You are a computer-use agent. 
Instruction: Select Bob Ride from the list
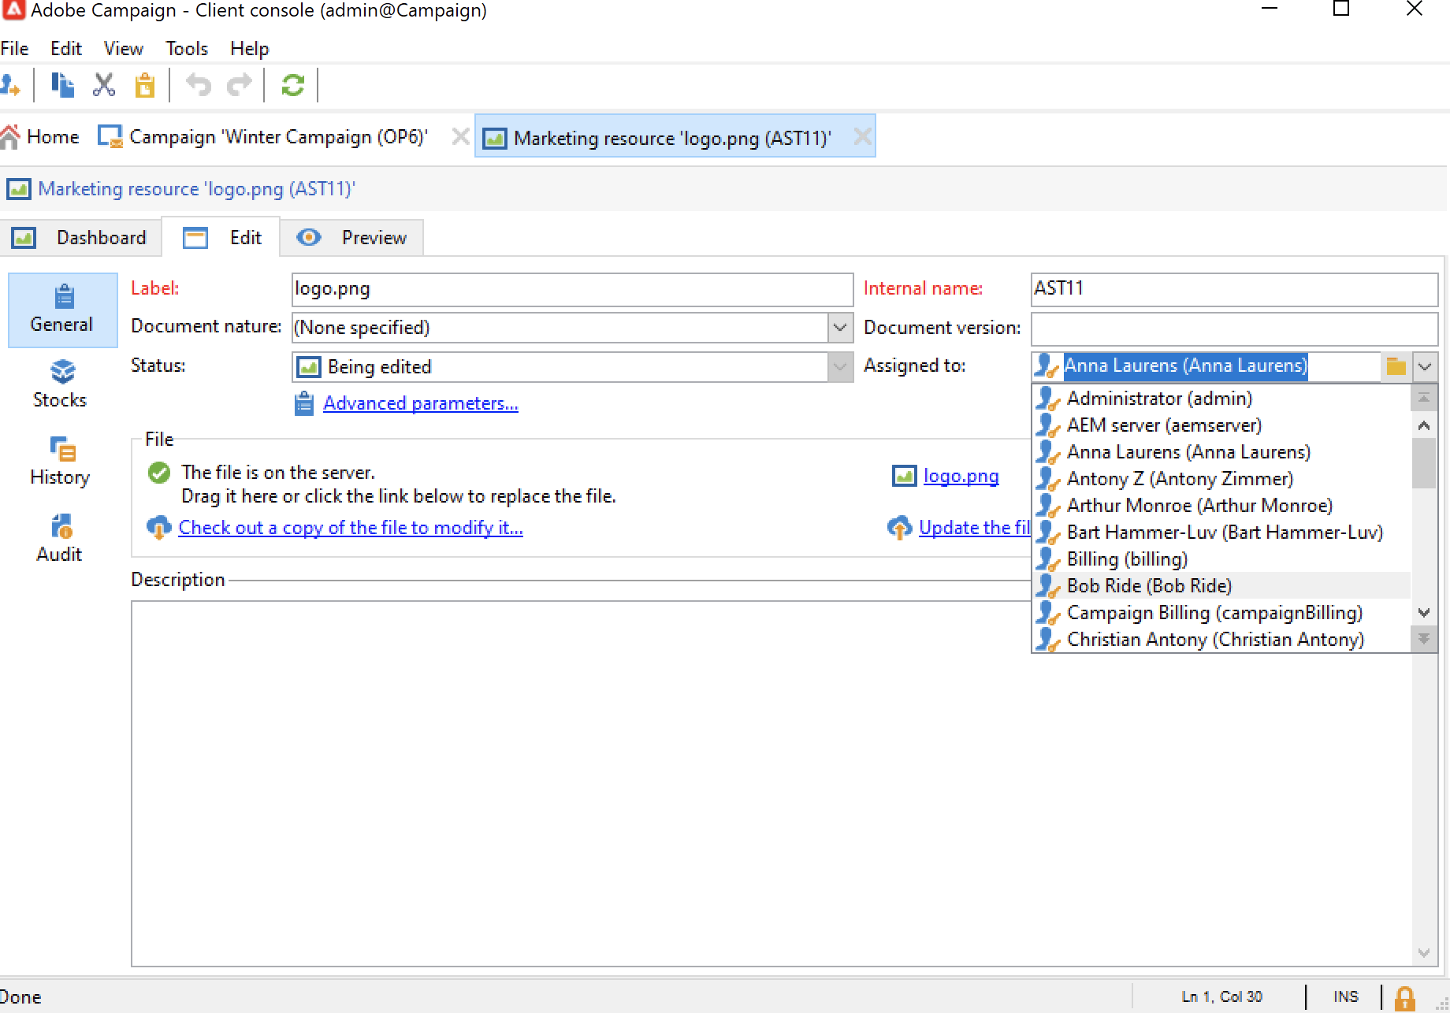[x=1221, y=586]
